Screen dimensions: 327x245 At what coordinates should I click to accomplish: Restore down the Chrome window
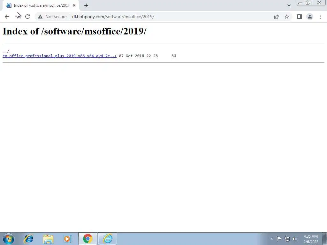[x=308, y=3]
